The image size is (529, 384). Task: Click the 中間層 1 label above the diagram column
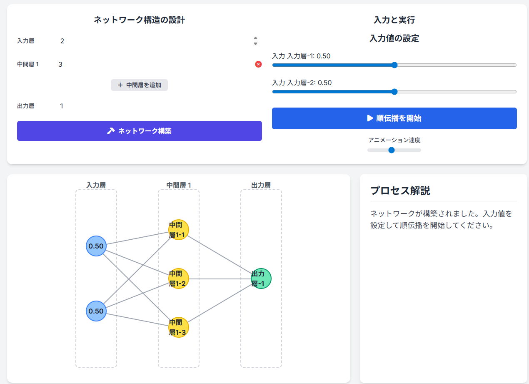tap(179, 185)
